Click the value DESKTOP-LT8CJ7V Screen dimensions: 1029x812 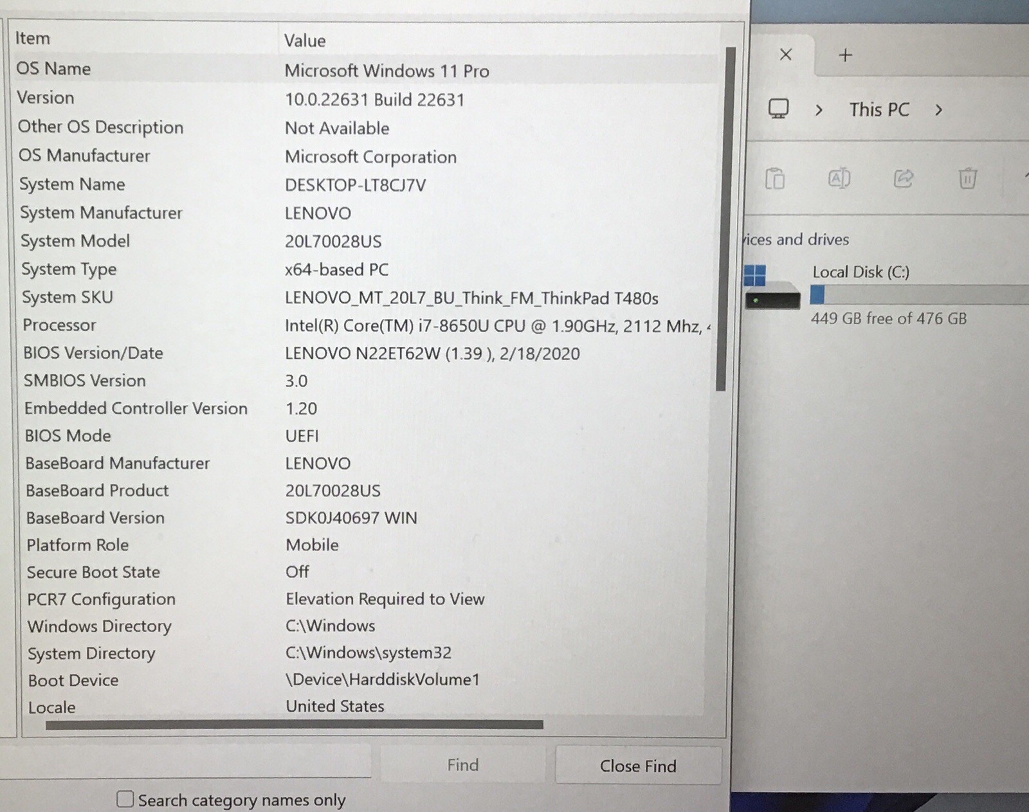click(x=355, y=185)
